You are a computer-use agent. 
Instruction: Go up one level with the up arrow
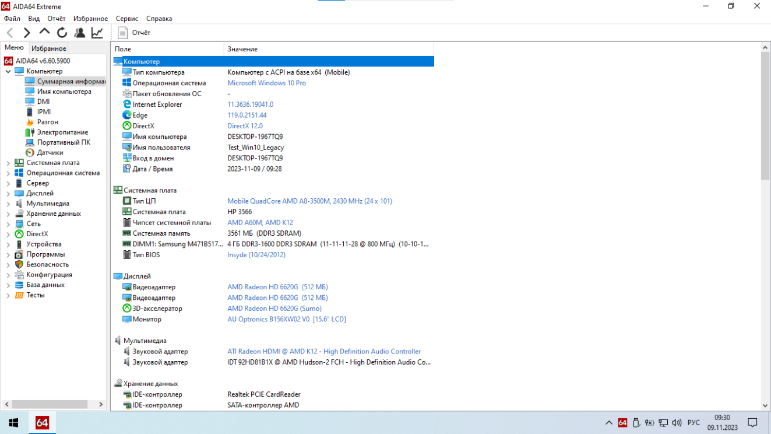click(x=44, y=32)
